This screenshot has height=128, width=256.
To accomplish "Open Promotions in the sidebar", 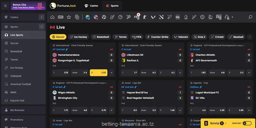I will coord(23,120).
